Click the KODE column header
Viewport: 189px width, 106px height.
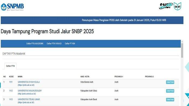11,77
